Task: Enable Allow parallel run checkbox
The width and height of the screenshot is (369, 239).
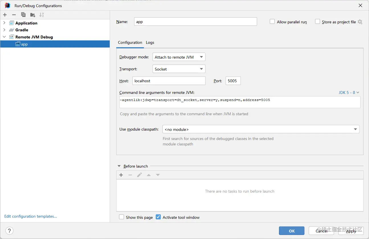Action: click(x=272, y=22)
